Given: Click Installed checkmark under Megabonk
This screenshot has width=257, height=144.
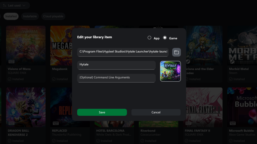Looking at the screenshot, I should 54,79.
